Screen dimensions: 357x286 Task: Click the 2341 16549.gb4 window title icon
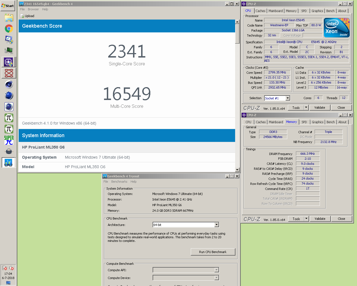click(21, 4)
